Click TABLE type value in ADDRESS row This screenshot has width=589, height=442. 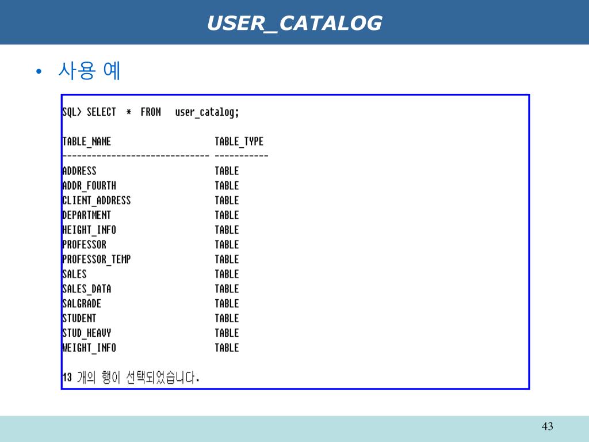(227, 171)
